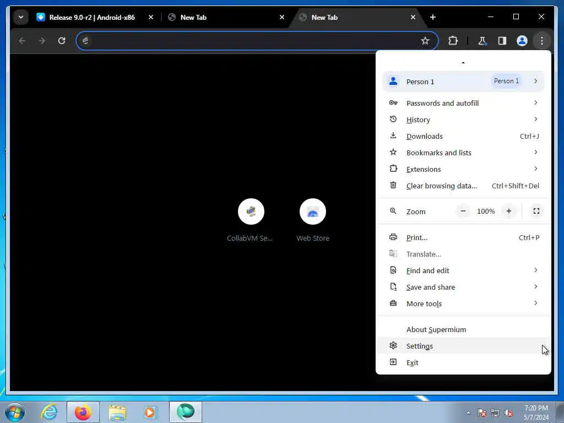Screen dimensions: 564x423
Task: Close the three-dot browser menu button
Action: pos(542,41)
